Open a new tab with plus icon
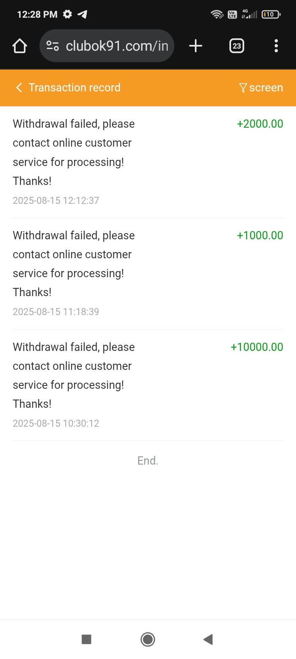 [196, 46]
